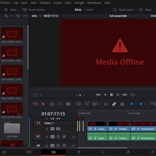Click the 00:07:17:13 viewer timecode field
Image resolution: width=156 pixels, height=156 pixels.
[51, 16]
